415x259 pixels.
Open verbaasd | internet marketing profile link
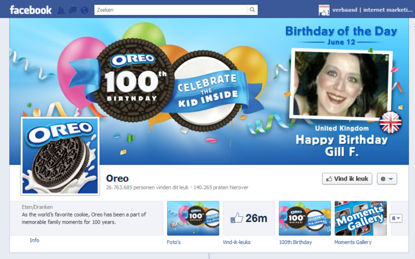[x=372, y=10]
